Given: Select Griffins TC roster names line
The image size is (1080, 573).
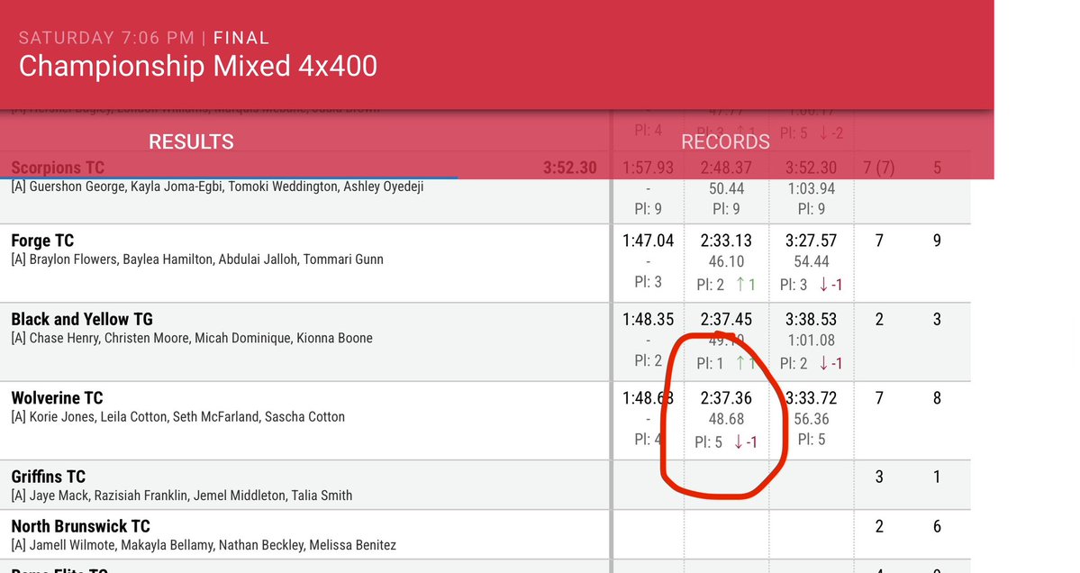Looking at the screenshot, I should (182, 496).
